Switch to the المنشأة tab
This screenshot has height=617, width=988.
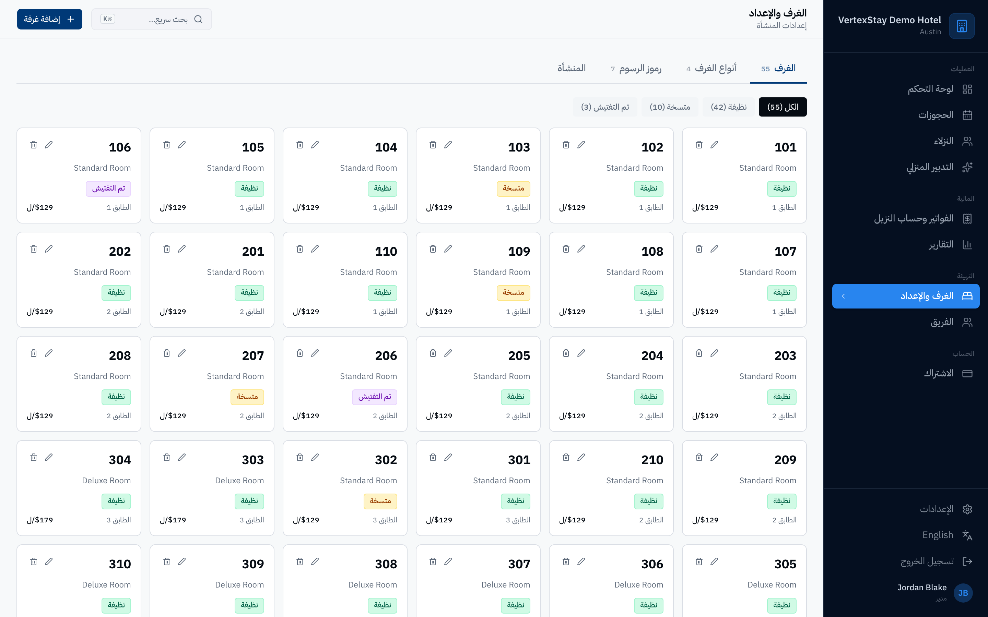(572, 68)
